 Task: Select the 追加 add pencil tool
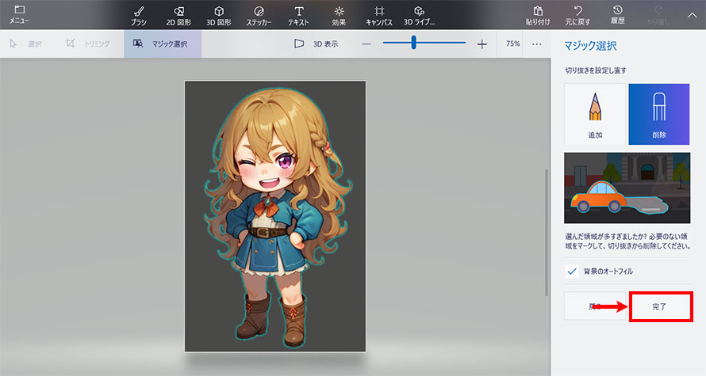(x=595, y=114)
